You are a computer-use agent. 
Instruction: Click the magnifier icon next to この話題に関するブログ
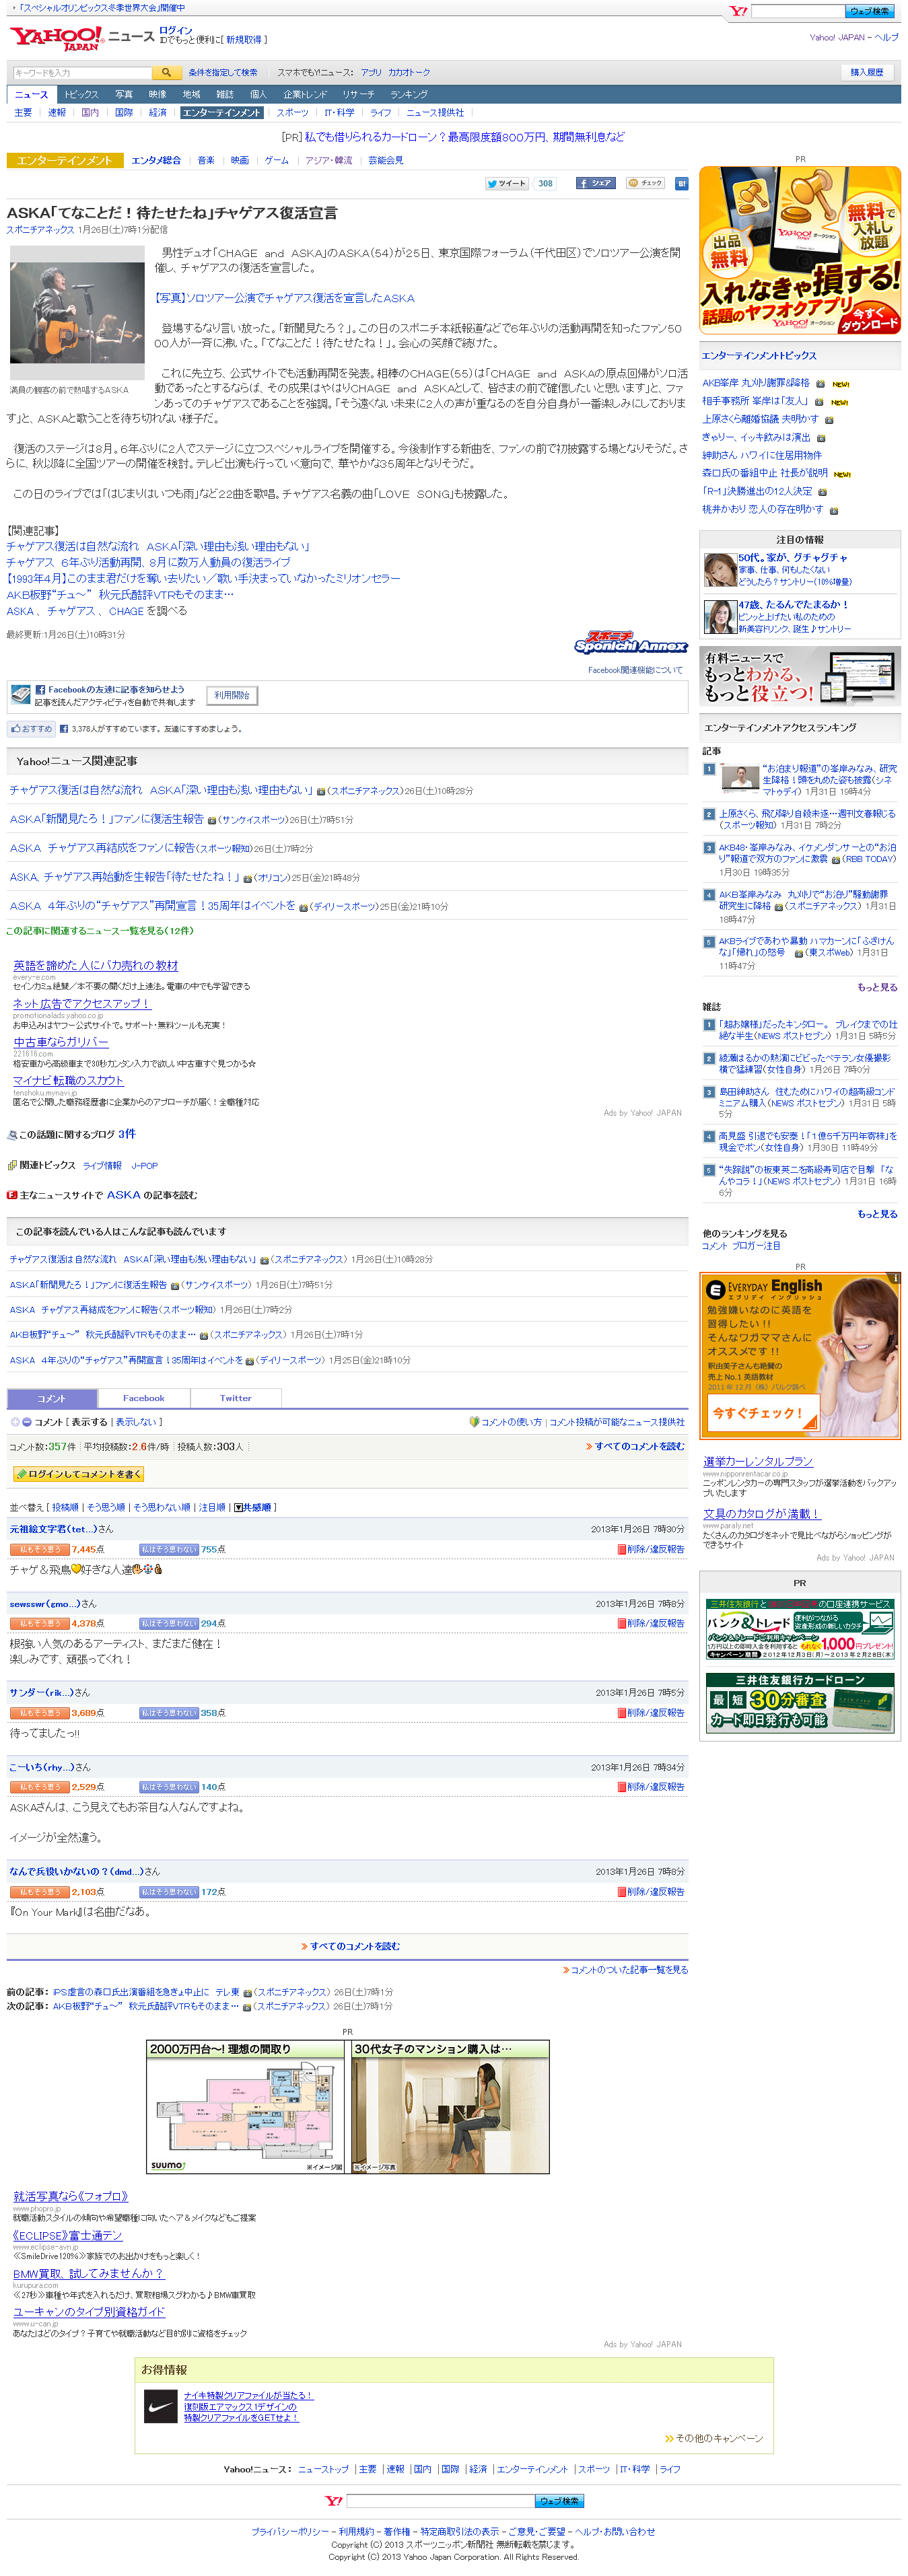(12, 1135)
